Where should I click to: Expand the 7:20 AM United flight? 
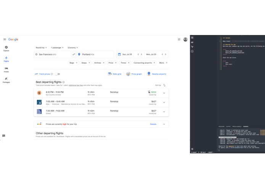(164, 112)
